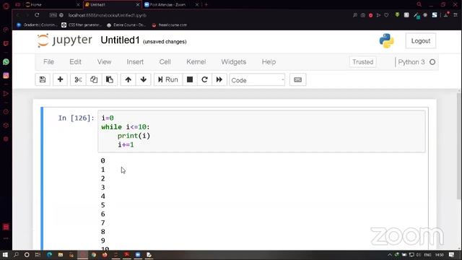Viewport: 462px width, 260px height.
Task: Click the kernel idle circle indicator
Action: (x=432, y=62)
